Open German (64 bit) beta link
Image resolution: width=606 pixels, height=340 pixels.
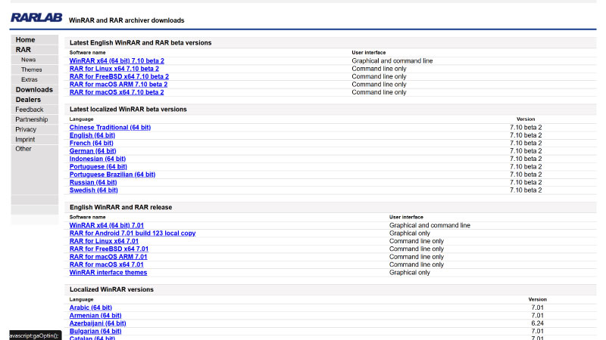click(92, 150)
